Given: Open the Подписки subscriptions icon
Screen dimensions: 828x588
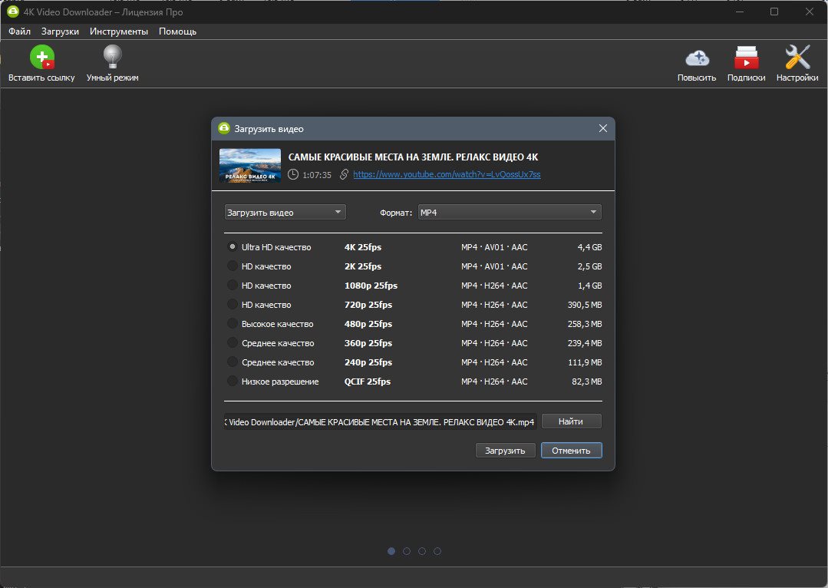Looking at the screenshot, I should pos(746,58).
